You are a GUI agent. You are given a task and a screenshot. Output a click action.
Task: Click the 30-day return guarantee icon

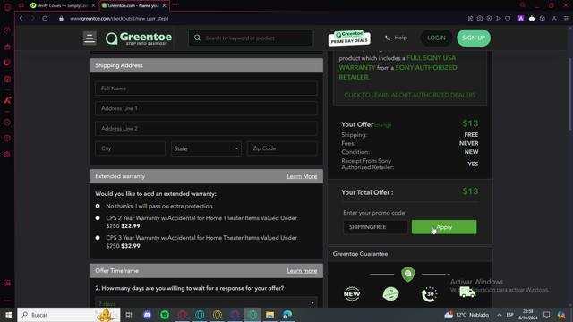429,294
